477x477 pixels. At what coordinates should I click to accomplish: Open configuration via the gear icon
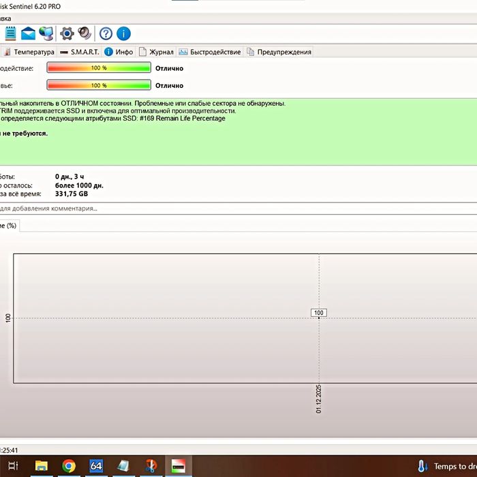[67, 33]
